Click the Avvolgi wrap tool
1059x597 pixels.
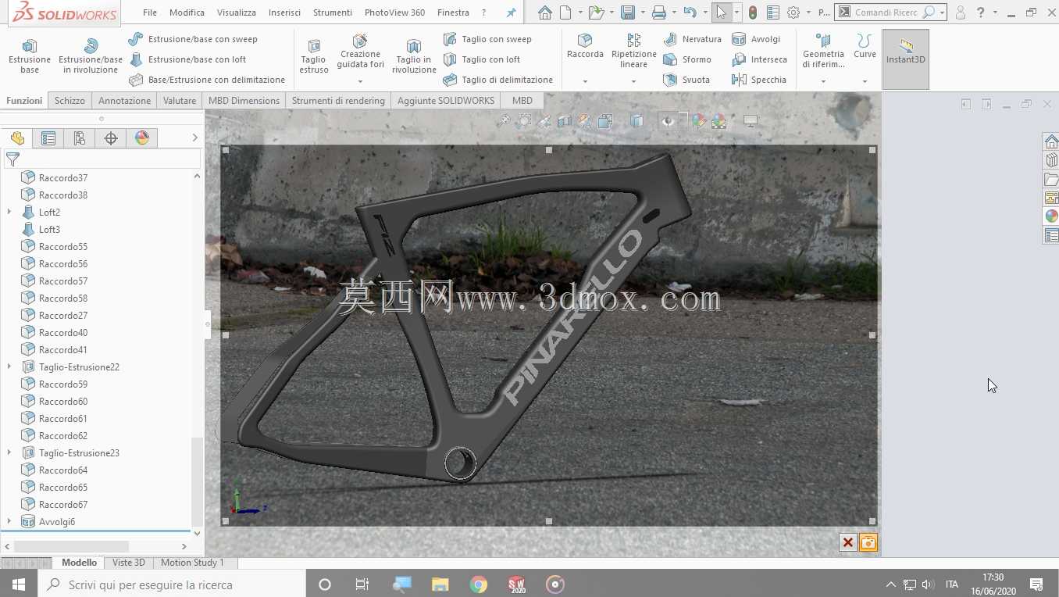(756, 39)
